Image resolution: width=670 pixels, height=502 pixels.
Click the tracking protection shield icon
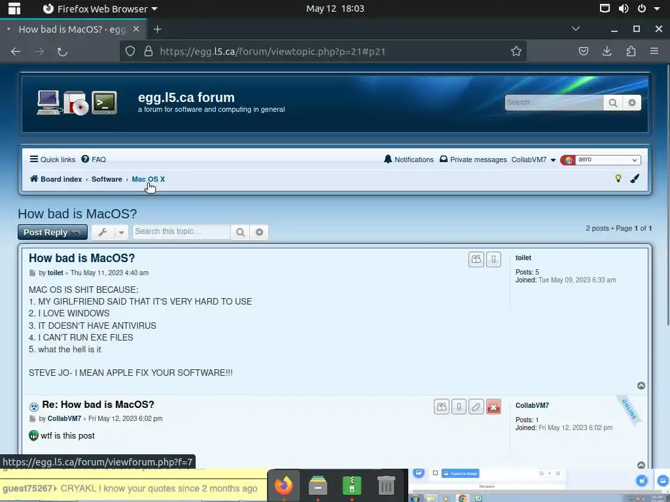[130, 52]
